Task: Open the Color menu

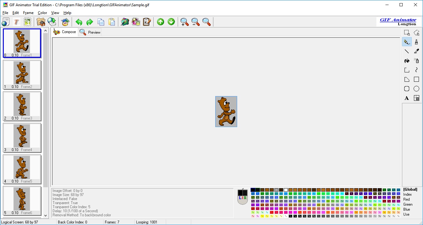Action: [42, 13]
